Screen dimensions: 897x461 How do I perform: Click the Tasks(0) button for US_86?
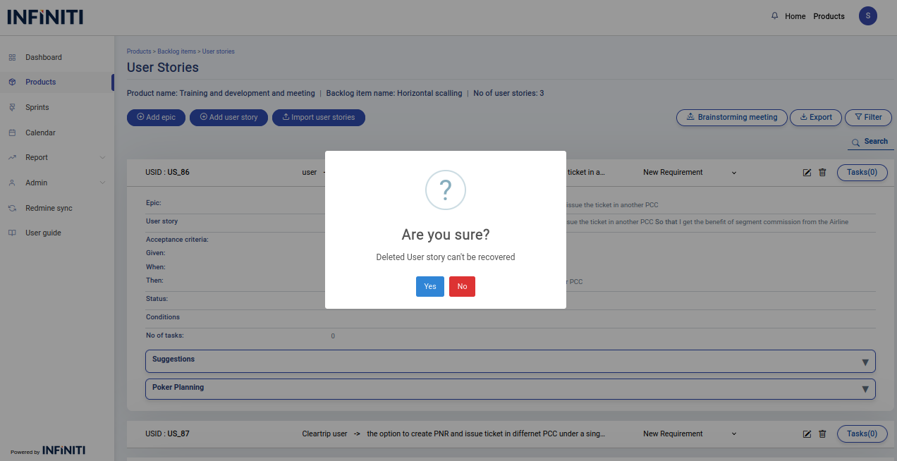(862, 173)
